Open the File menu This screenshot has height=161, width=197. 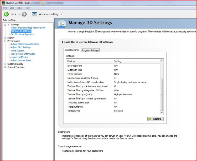[5, 8]
